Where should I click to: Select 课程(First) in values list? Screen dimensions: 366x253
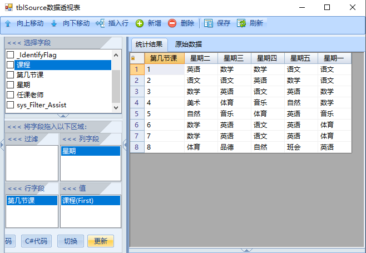(91, 201)
